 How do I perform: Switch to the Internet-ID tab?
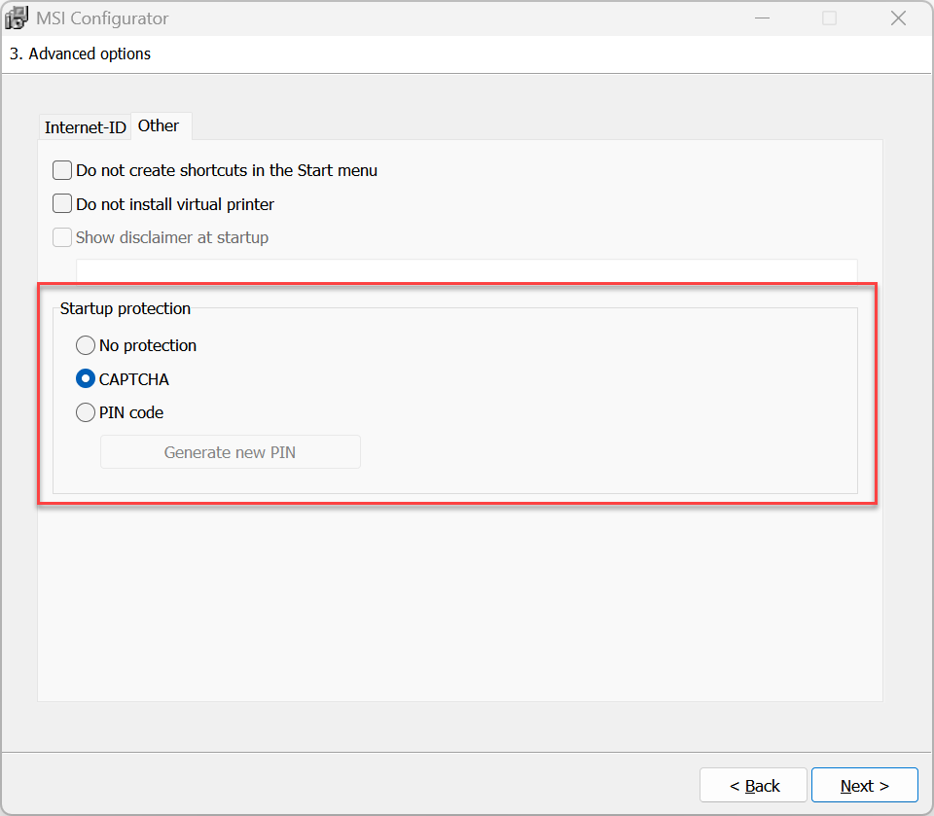coord(85,127)
